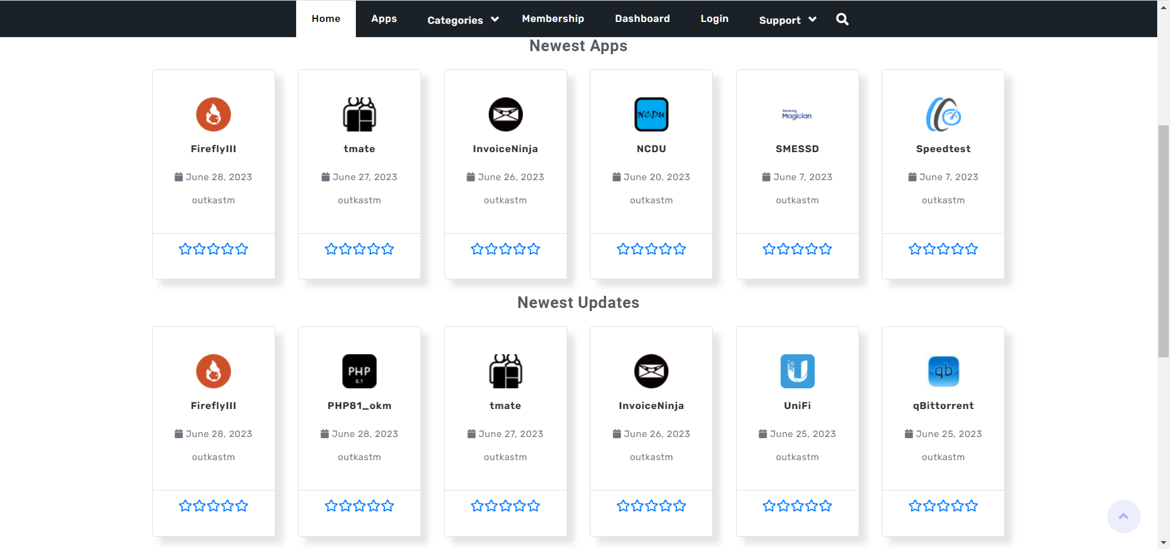Open the PHP81_okm app icon
The image size is (1170, 549).
coord(360,371)
